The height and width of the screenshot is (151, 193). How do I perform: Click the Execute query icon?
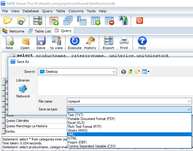click(x=74, y=42)
